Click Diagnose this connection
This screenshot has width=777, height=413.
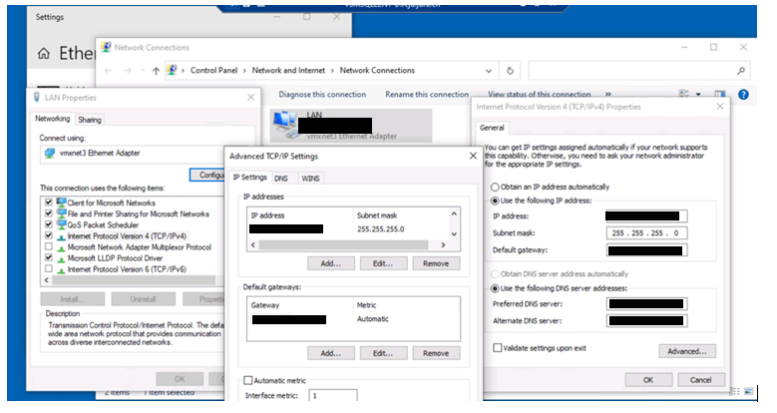pos(322,94)
